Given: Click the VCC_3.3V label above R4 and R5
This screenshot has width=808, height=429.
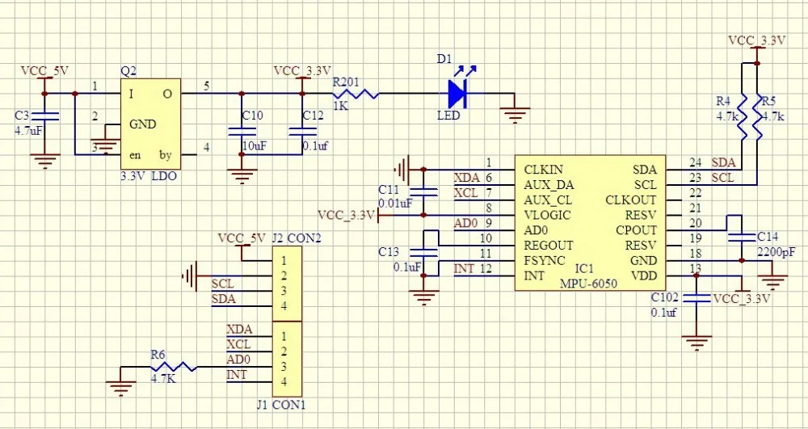Looking at the screenshot, I should coord(756,40).
